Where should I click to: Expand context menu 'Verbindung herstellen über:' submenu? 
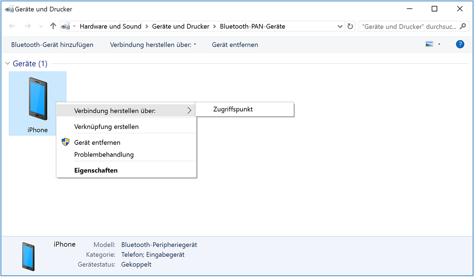click(x=126, y=110)
